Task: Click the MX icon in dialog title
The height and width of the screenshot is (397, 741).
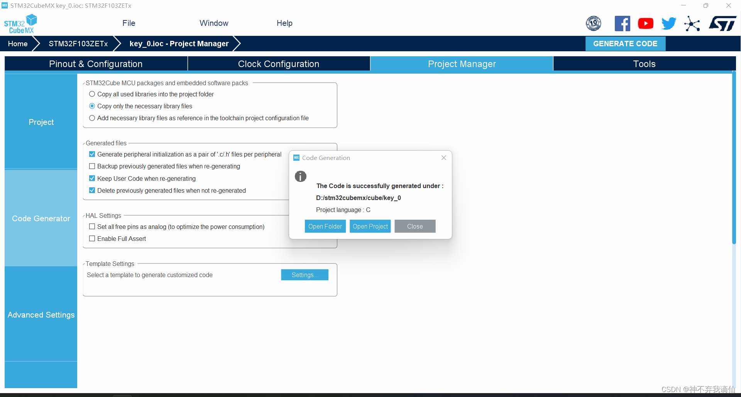Action: 296,158
